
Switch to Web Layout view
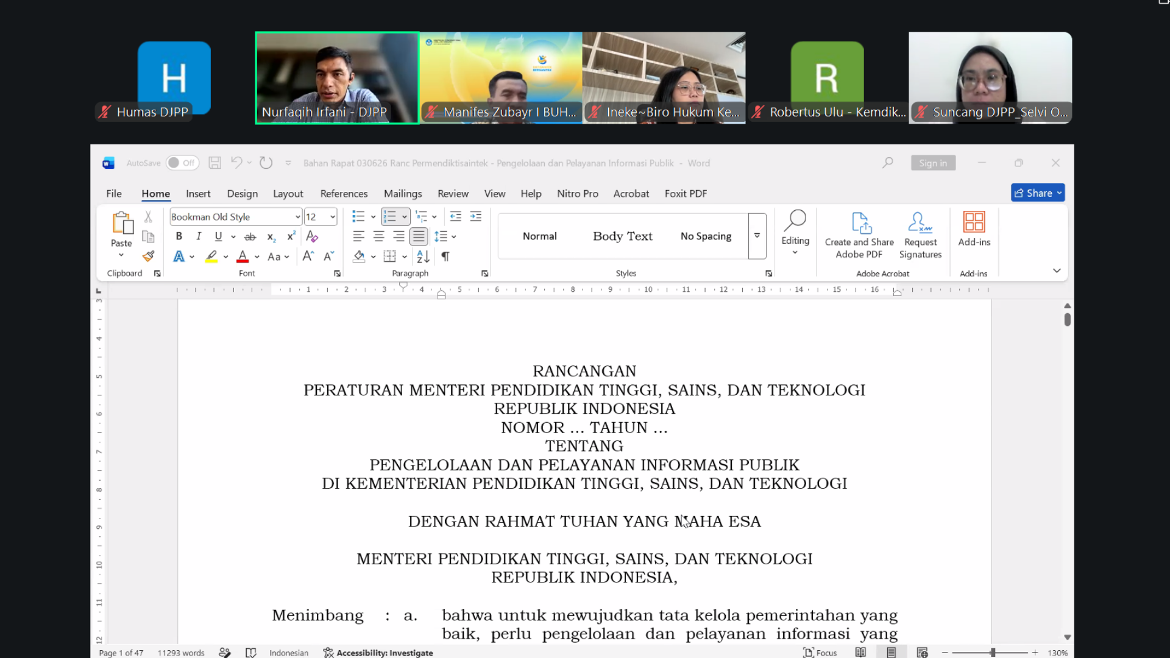pyautogui.click(x=922, y=653)
